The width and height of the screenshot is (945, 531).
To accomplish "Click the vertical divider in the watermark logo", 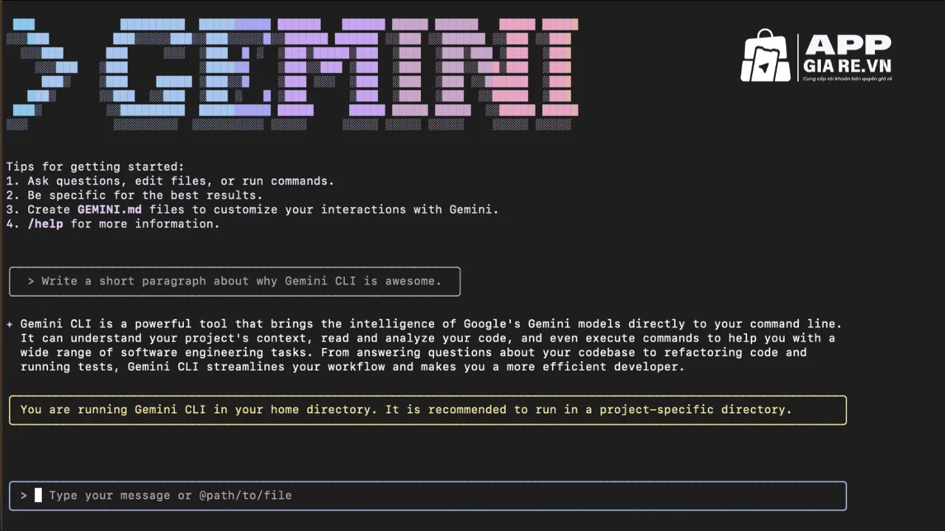I will click(x=800, y=55).
